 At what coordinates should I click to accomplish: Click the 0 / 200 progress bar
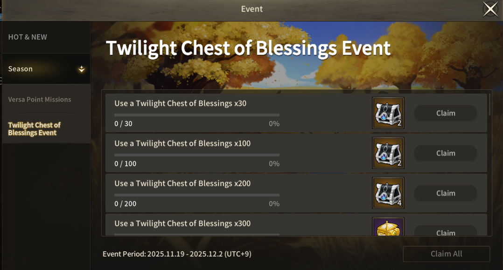pos(196,195)
